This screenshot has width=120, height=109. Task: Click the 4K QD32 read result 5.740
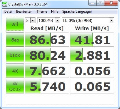pyautogui.click(x=47, y=86)
